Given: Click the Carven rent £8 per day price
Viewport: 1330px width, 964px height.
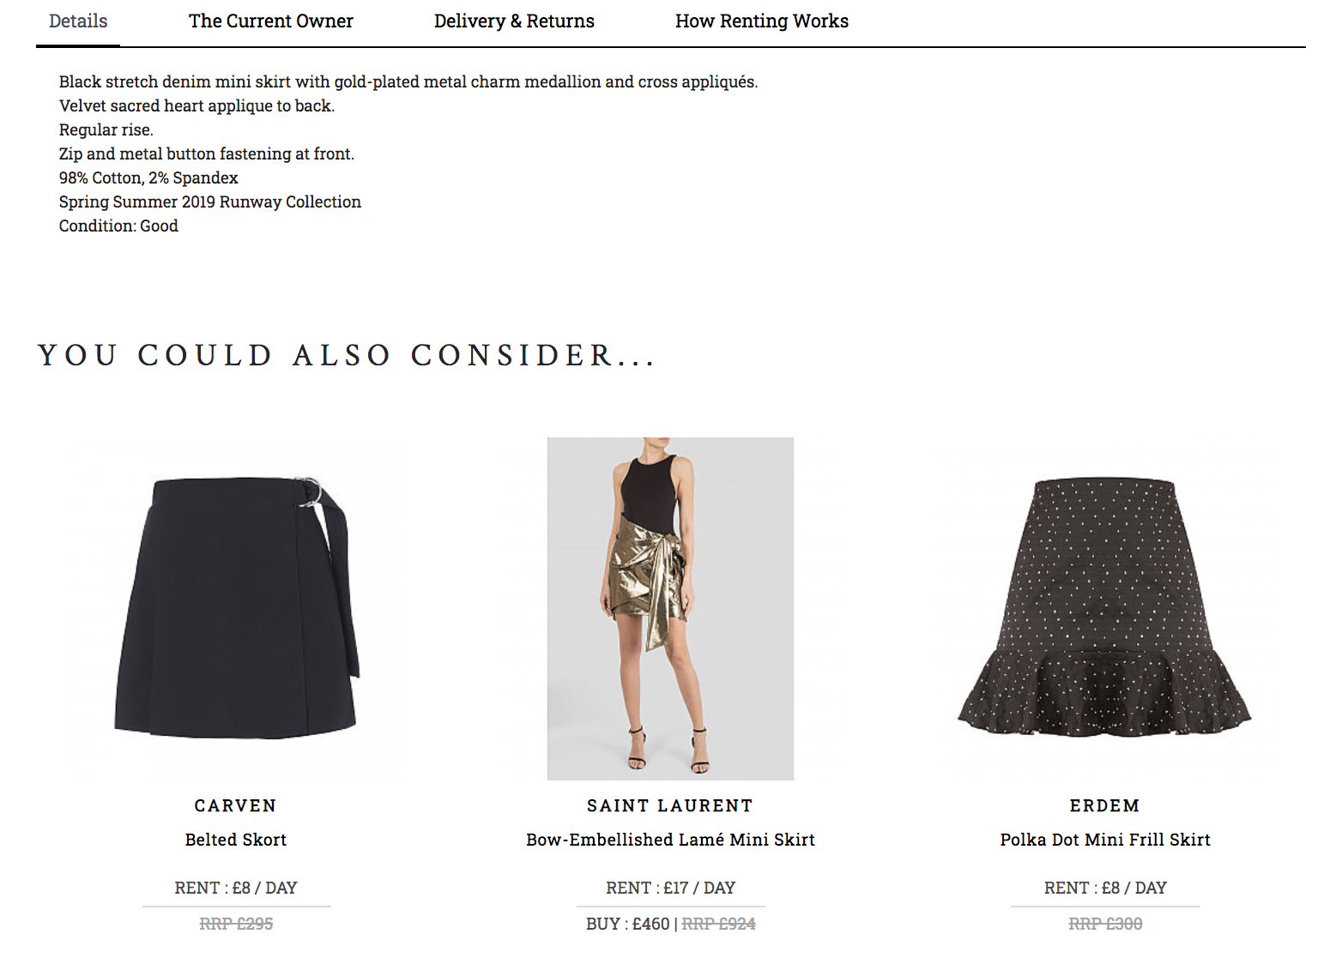Looking at the screenshot, I should pos(236,888).
